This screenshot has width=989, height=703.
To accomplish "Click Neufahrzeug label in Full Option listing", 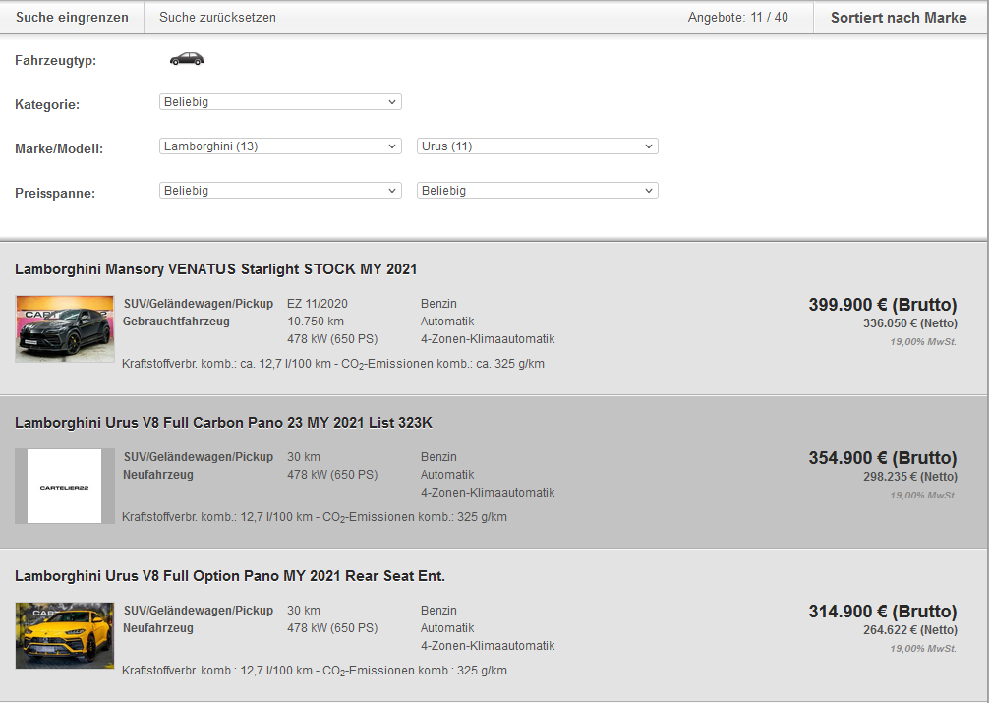I will [157, 628].
